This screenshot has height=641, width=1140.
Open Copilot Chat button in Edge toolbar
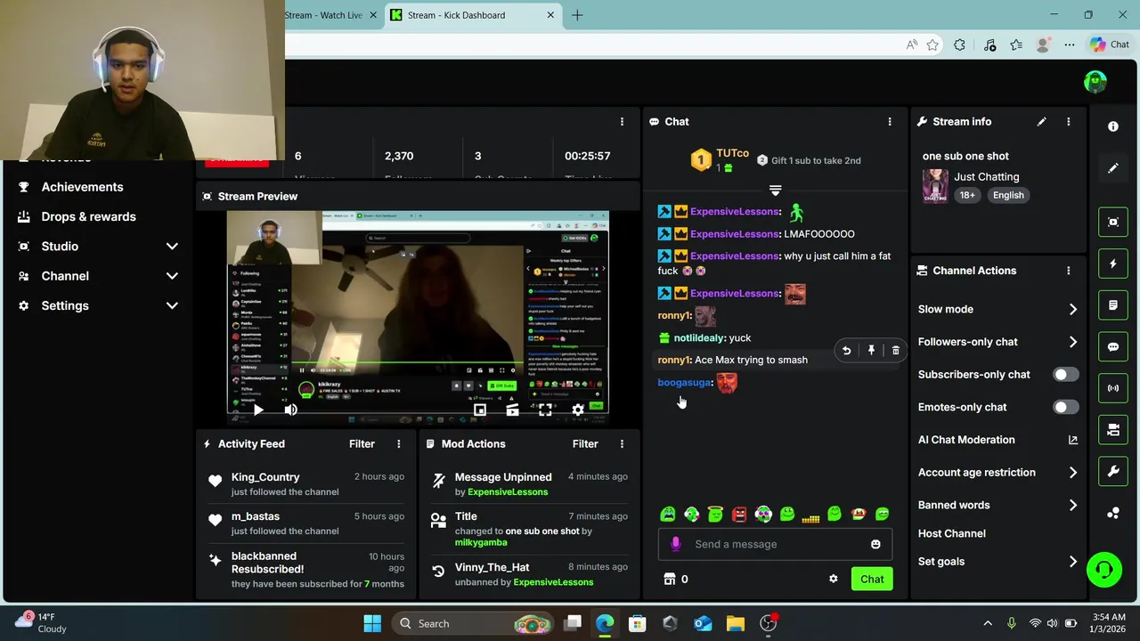coord(1110,45)
